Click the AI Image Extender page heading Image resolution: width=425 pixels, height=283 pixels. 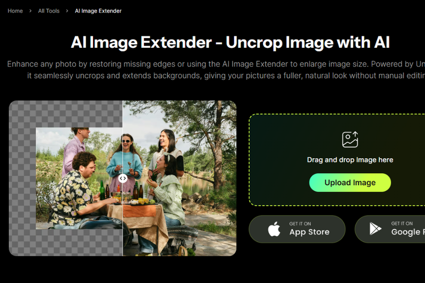230,42
